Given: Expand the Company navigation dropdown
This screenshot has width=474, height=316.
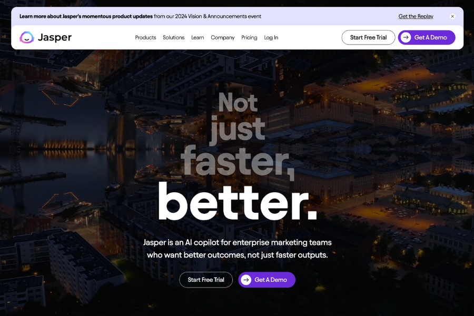Looking at the screenshot, I should click(x=223, y=37).
